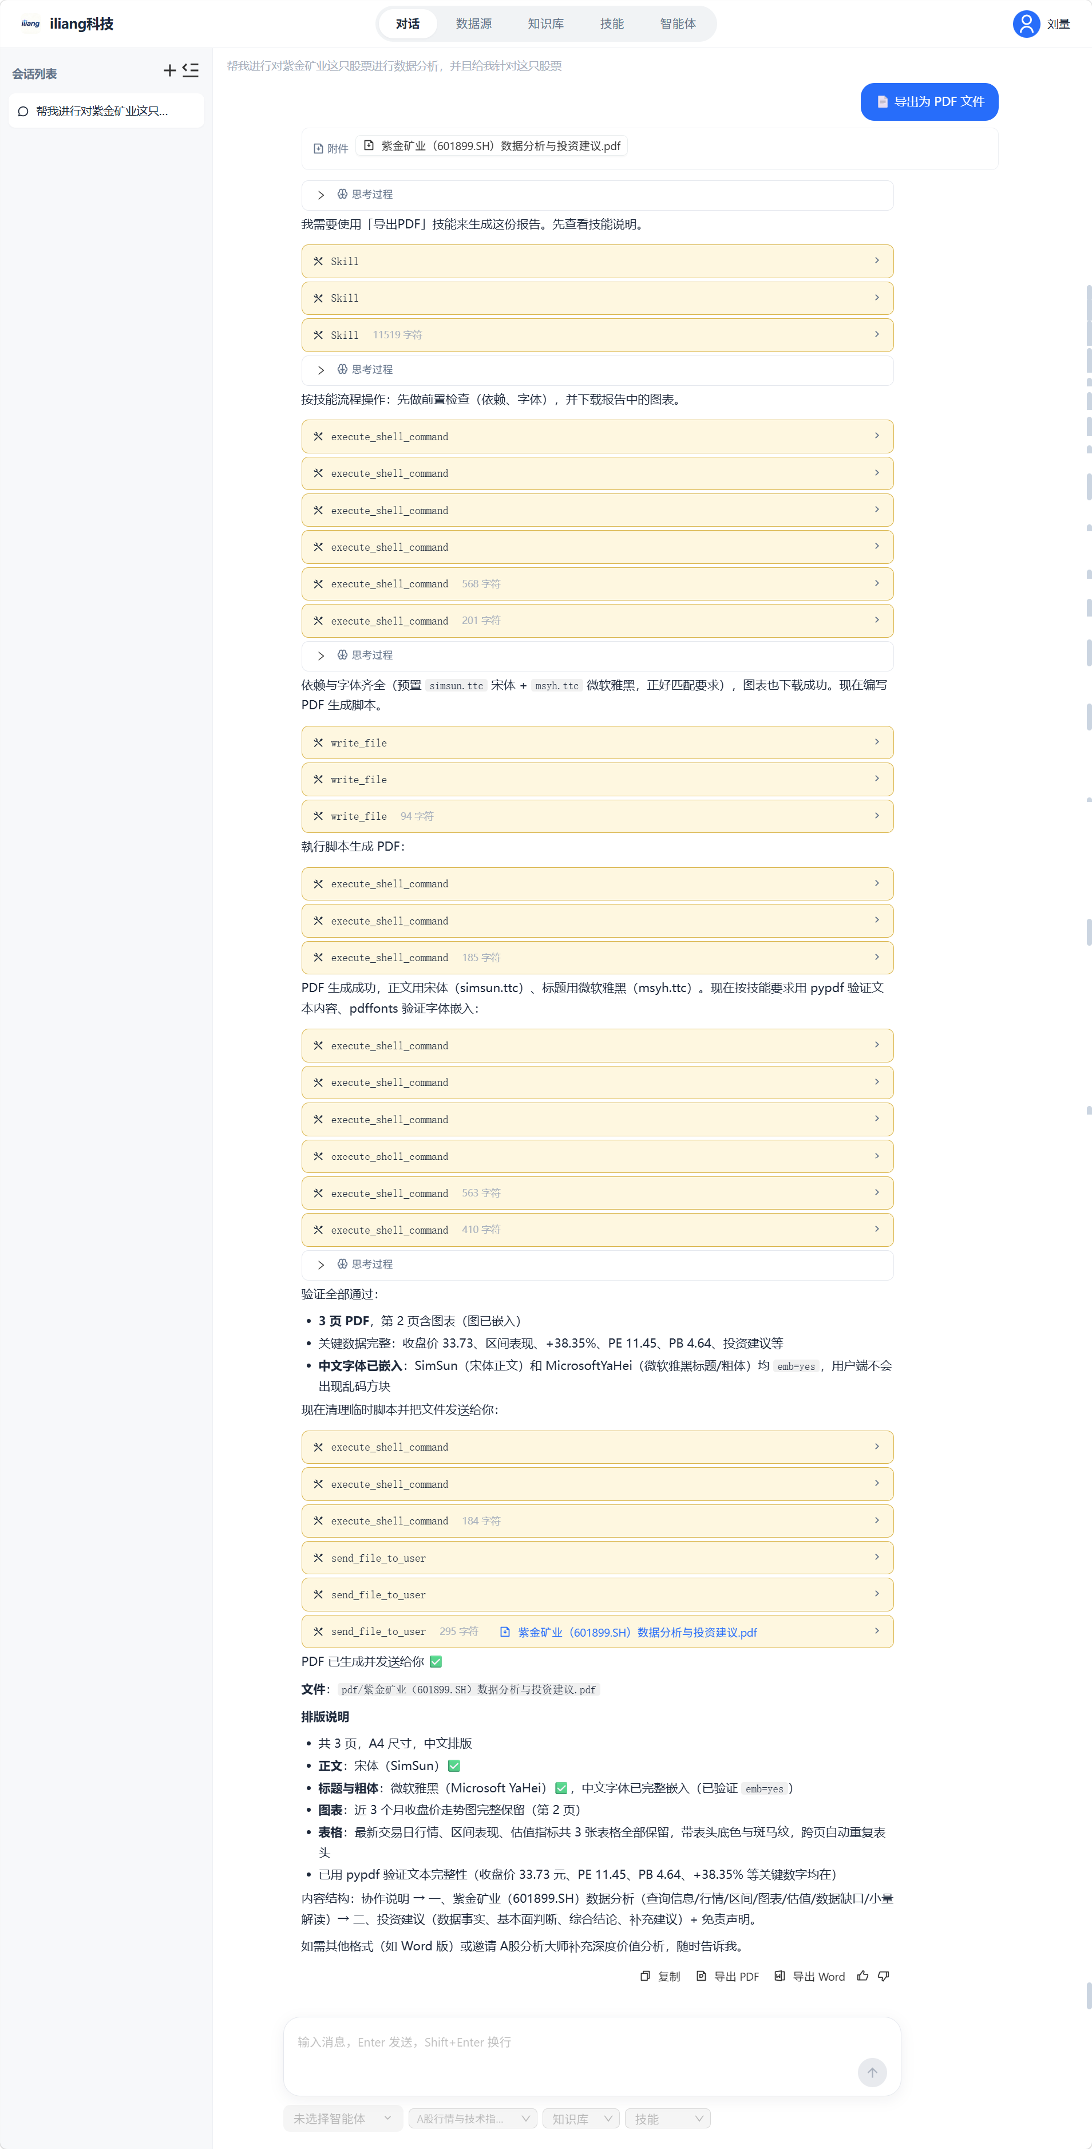This screenshot has width=1092, height=2149.
Task: Click the thumbs down icon
Action: pyautogui.click(x=884, y=1976)
